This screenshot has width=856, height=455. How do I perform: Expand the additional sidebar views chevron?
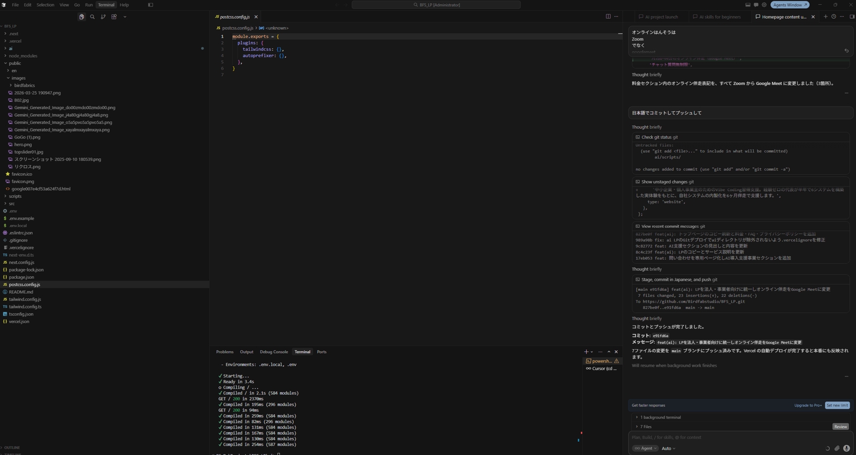[x=125, y=17]
